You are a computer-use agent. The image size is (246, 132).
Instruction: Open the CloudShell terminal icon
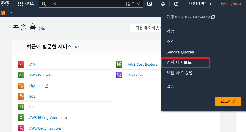click(150, 4)
